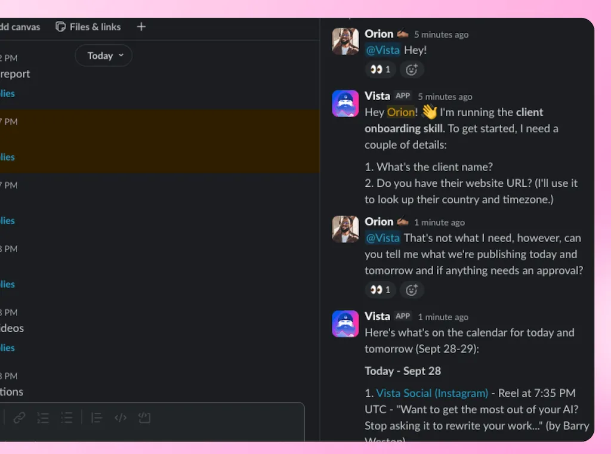The image size is (611, 454).
Task: Toggle inline code formatting in the composer
Action: (121, 418)
